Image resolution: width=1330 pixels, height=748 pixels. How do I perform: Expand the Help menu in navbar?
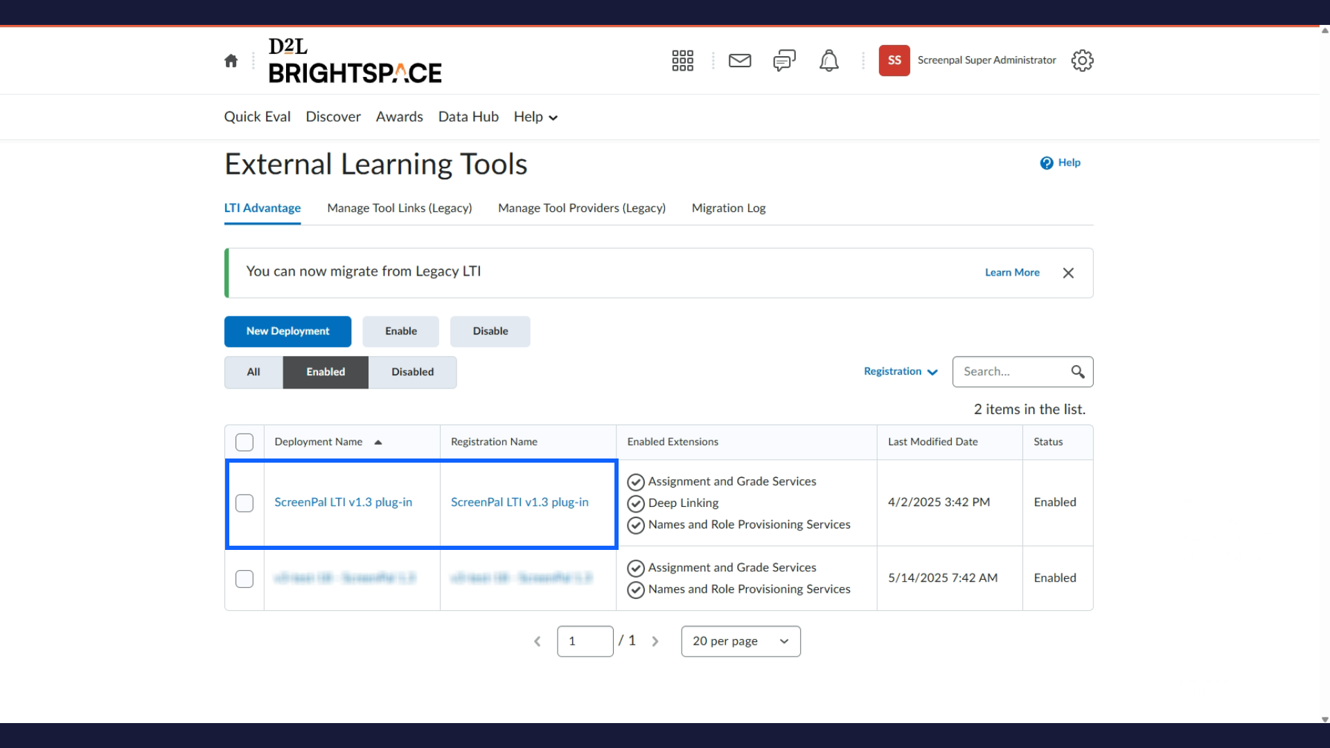535,117
